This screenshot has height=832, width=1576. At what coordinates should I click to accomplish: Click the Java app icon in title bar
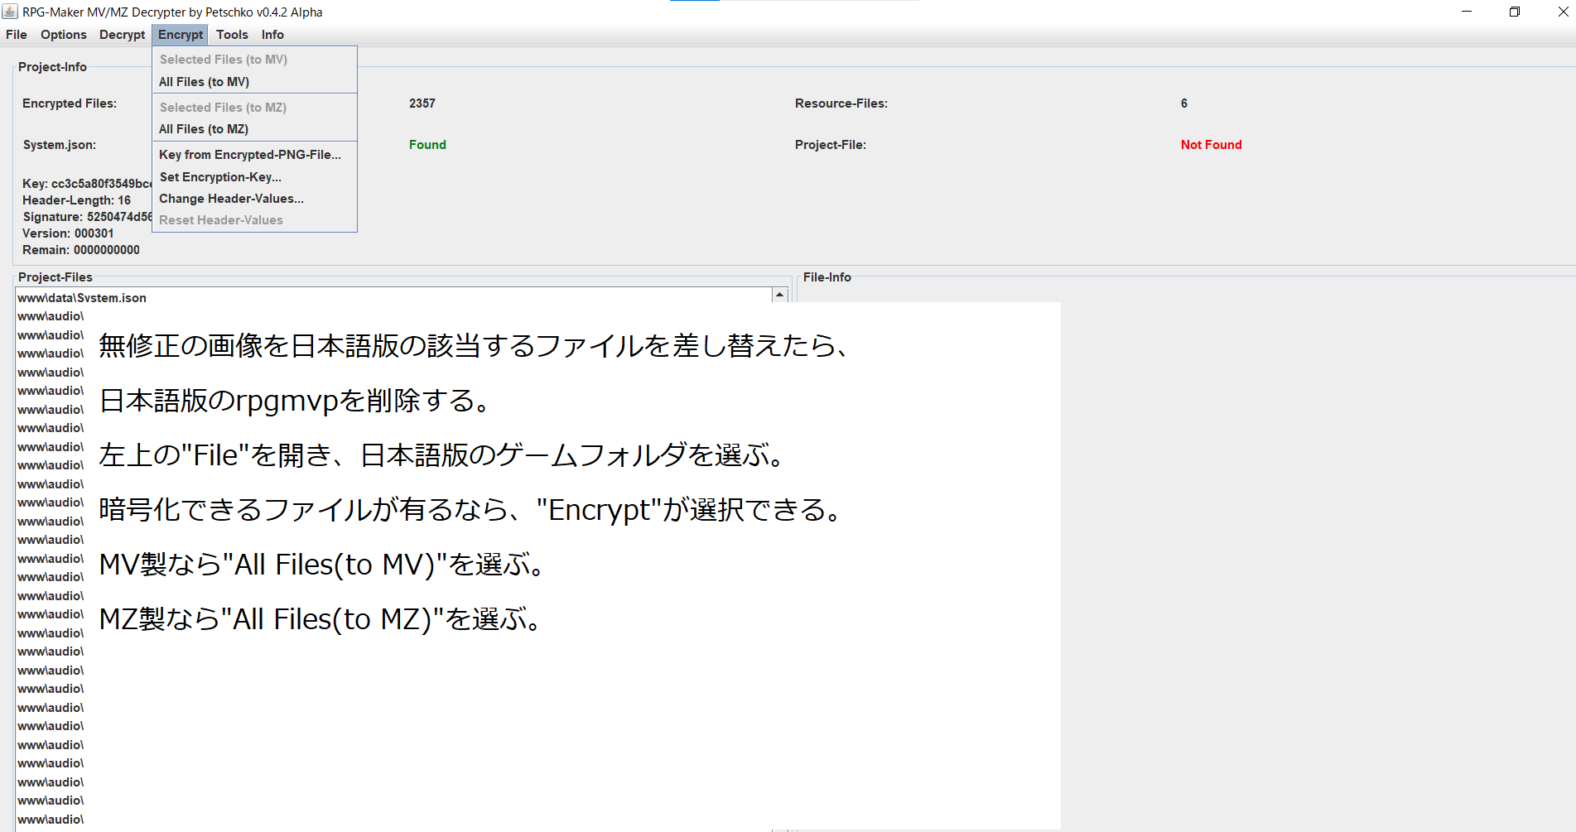point(10,12)
